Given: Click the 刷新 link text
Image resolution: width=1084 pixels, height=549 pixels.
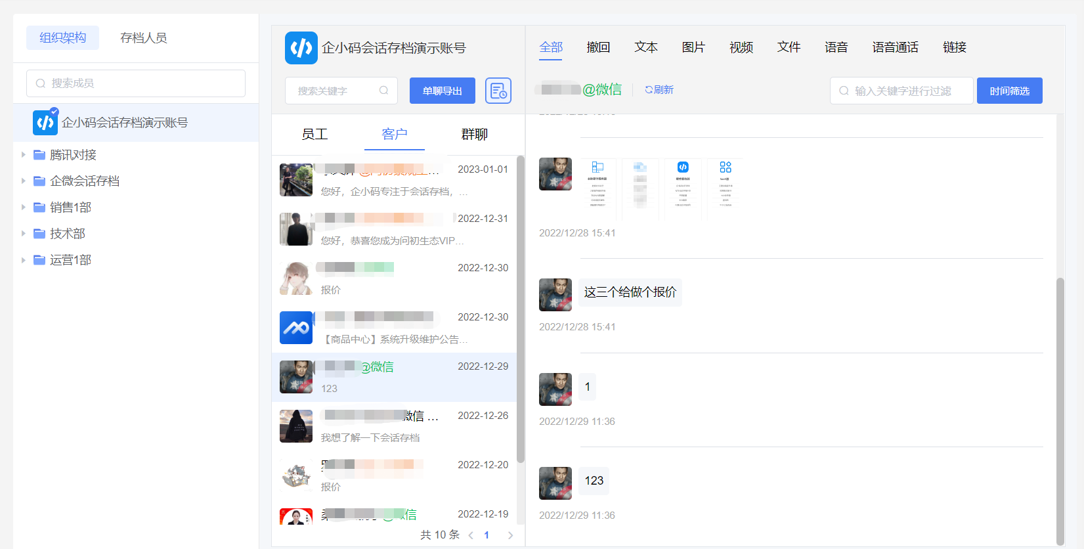Looking at the screenshot, I should 664,90.
